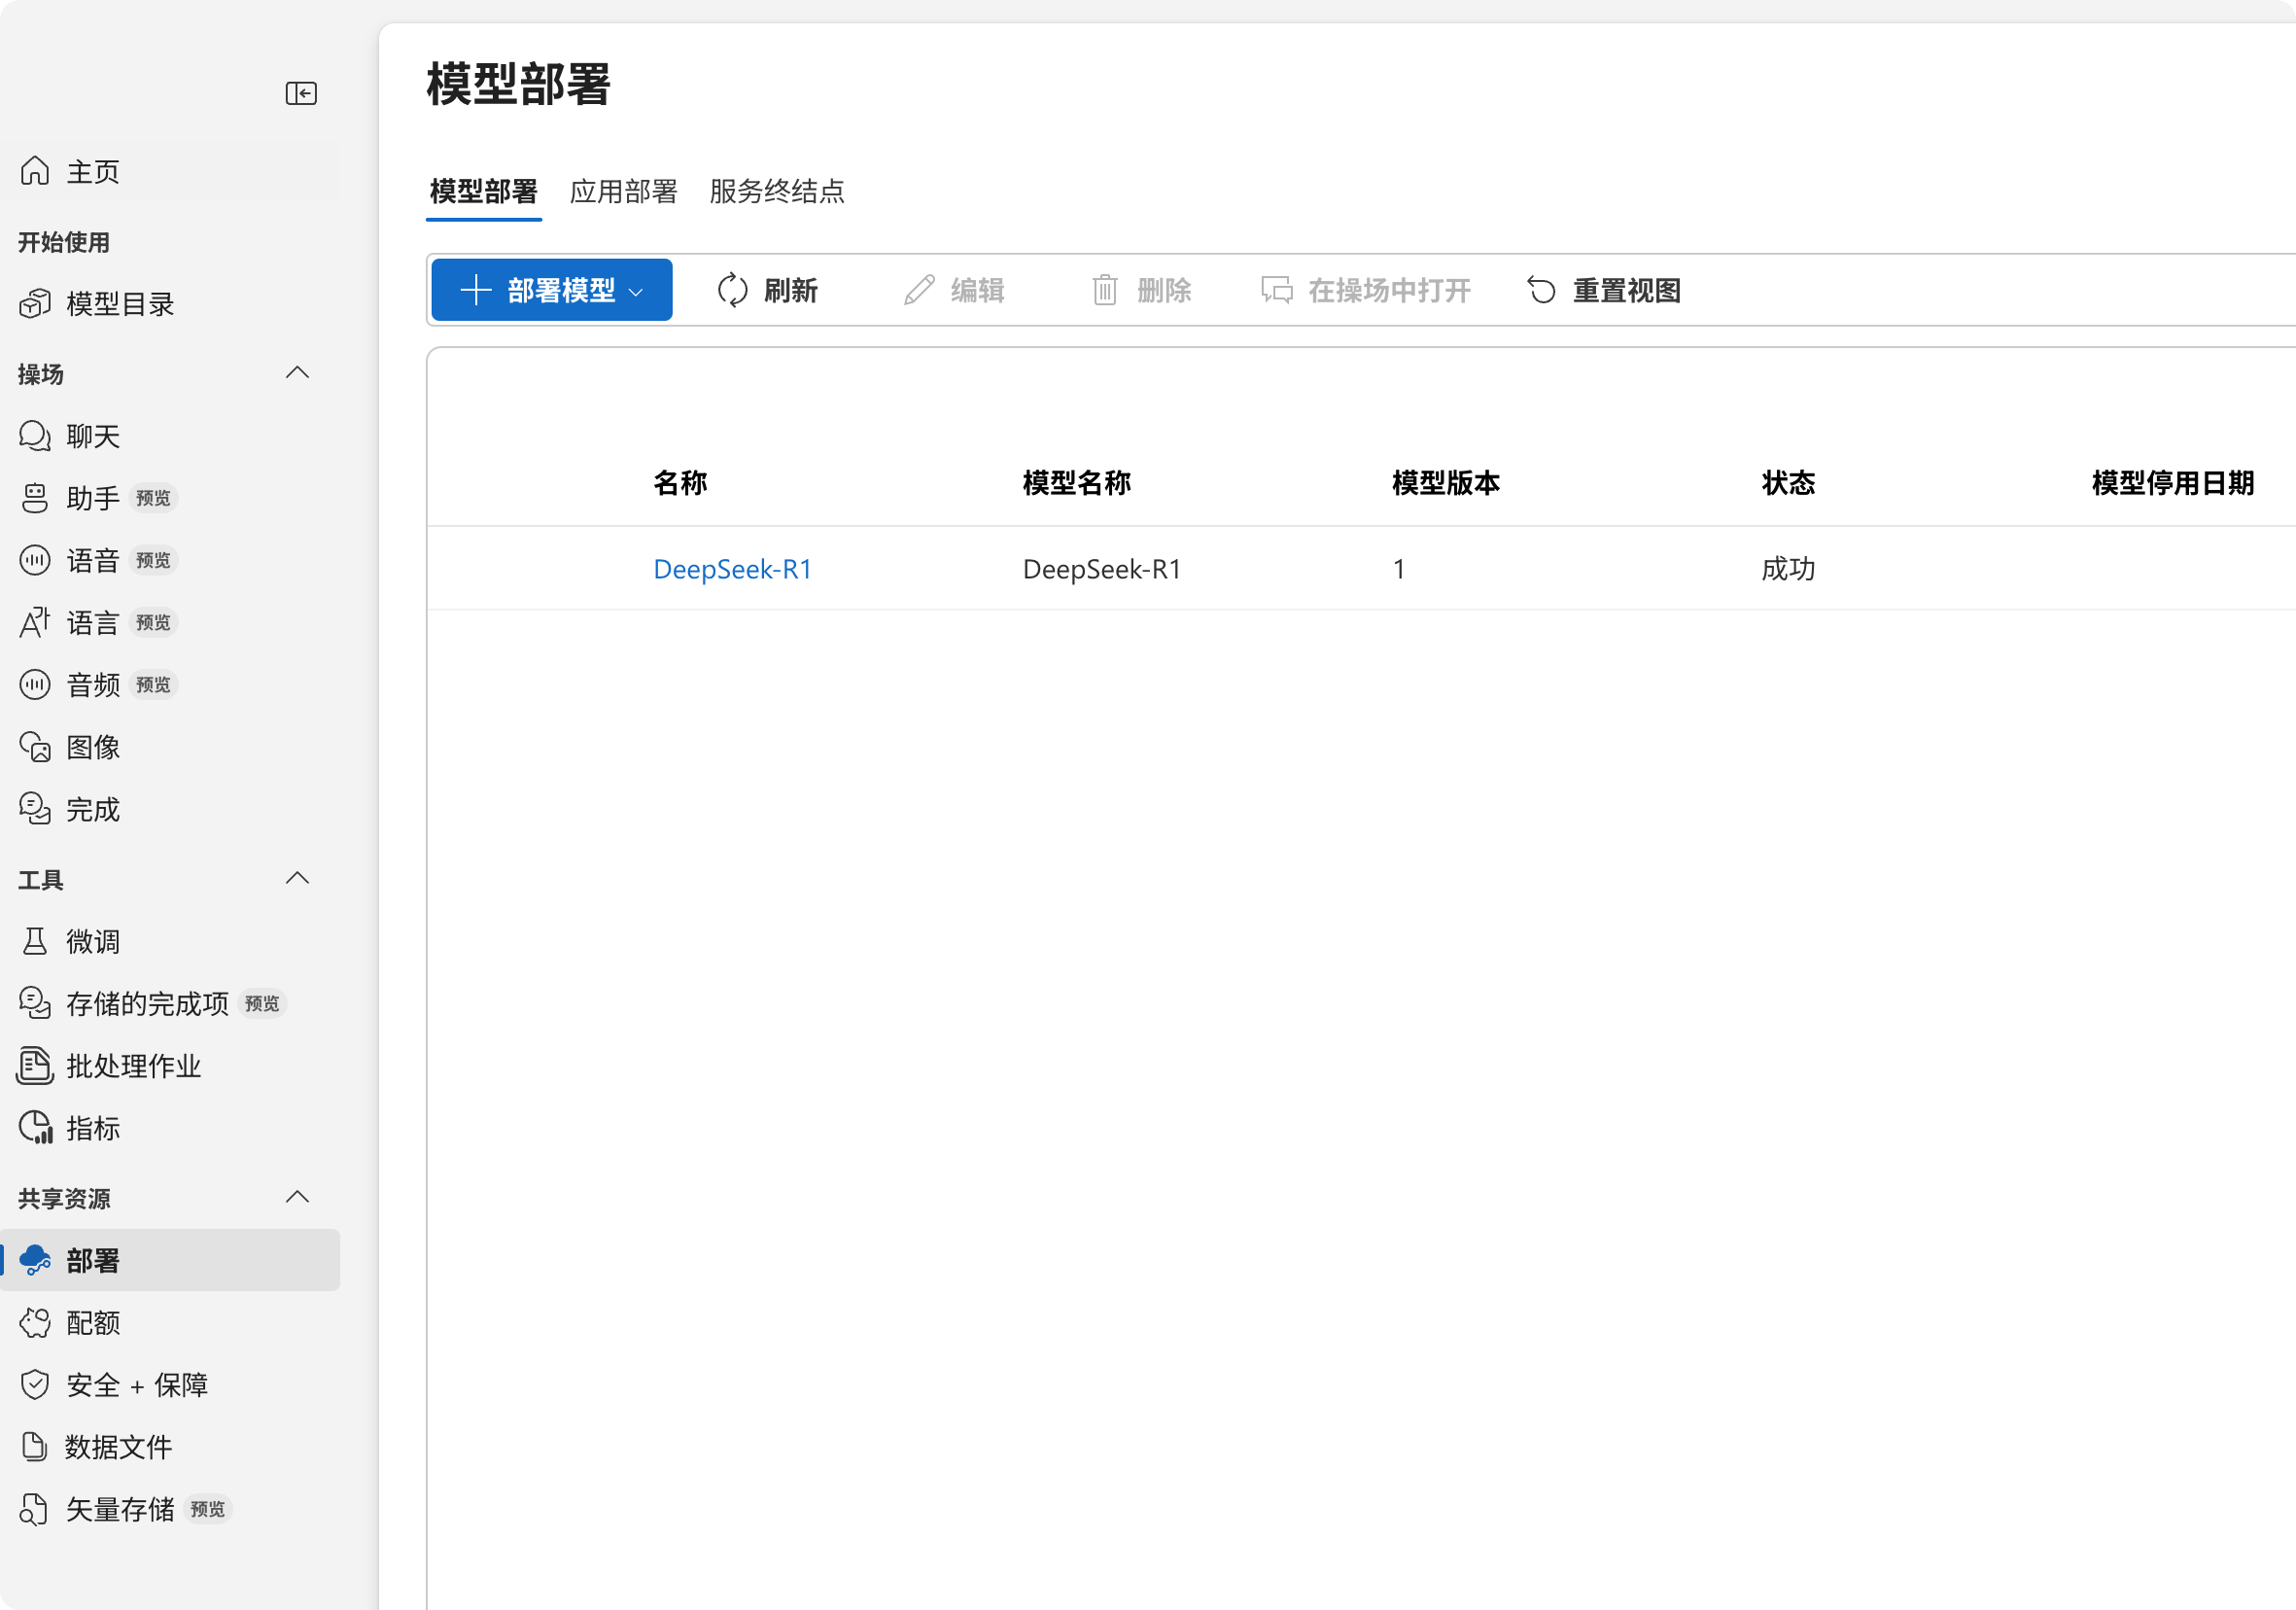Click the model version cell '1'

point(1399,569)
